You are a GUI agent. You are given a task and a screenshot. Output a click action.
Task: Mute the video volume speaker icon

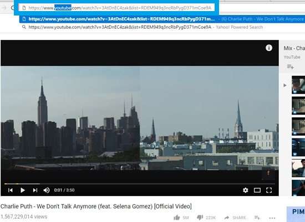pyautogui.click(x=47, y=190)
